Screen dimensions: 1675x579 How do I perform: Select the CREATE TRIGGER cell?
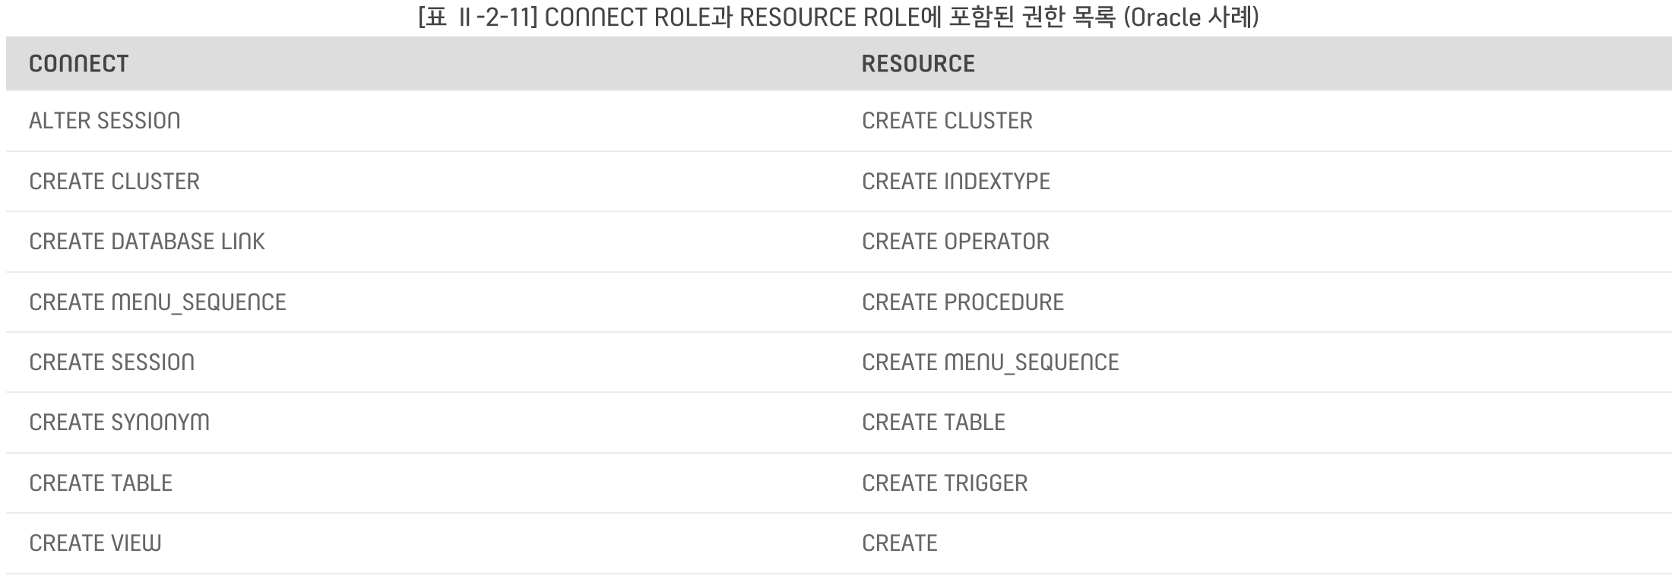(x=945, y=483)
